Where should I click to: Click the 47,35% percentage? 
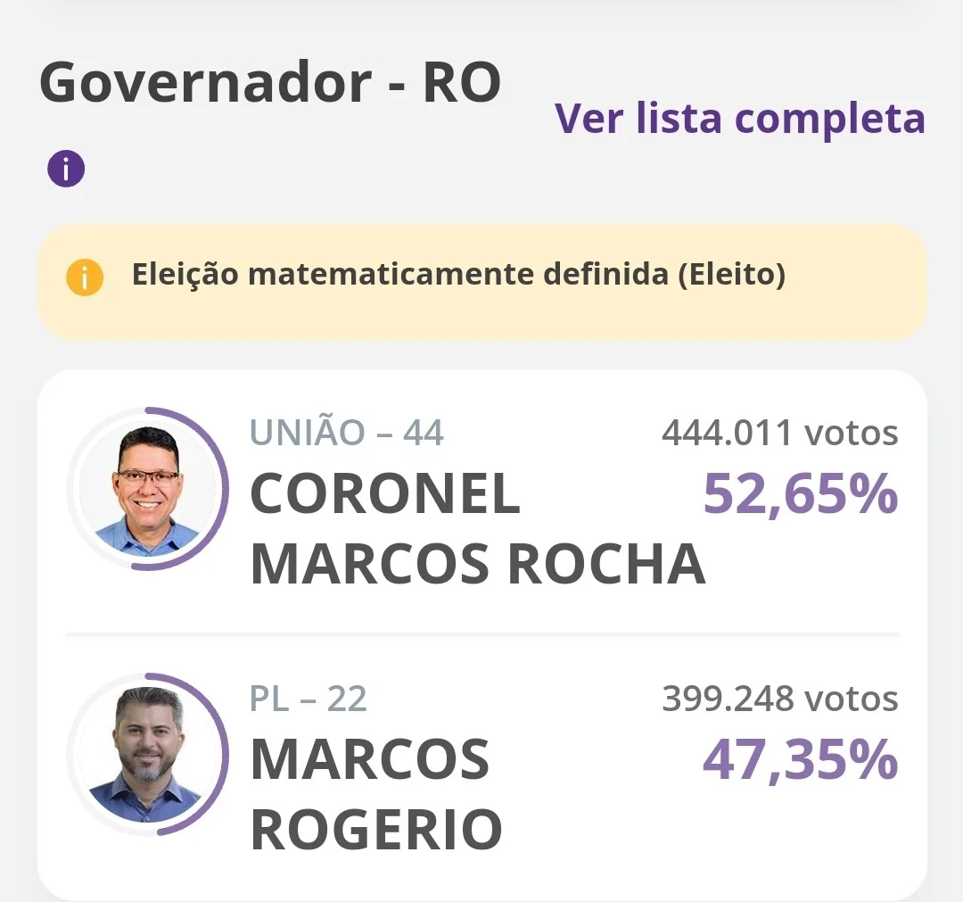point(800,759)
